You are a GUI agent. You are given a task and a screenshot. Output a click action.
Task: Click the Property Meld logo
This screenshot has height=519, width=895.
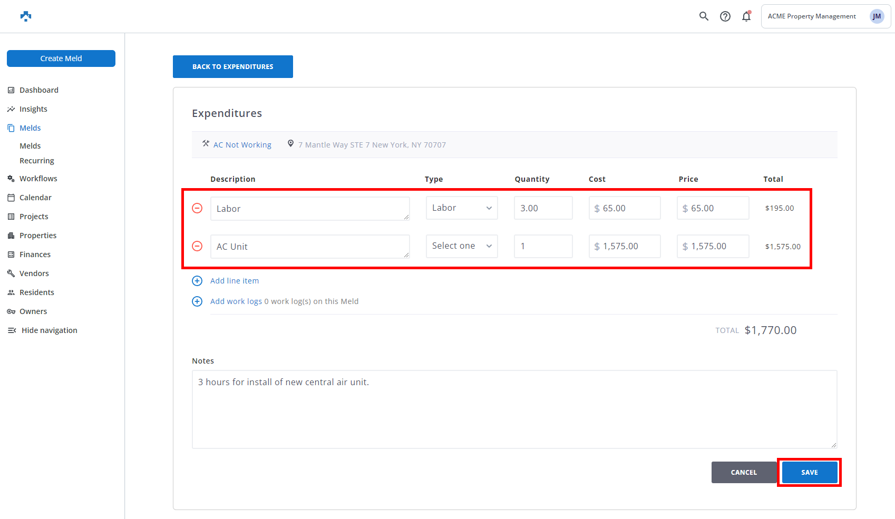coord(26,16)
